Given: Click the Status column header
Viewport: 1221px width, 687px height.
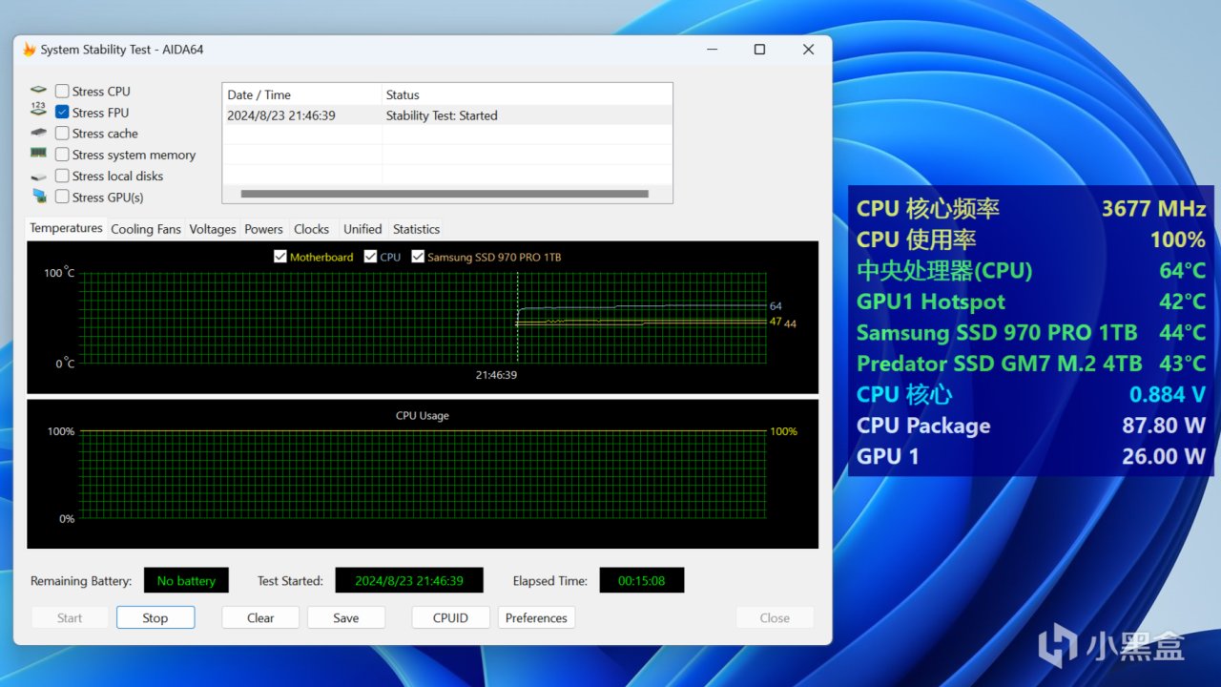Looking at the screenshot, I should coord(527,94).
